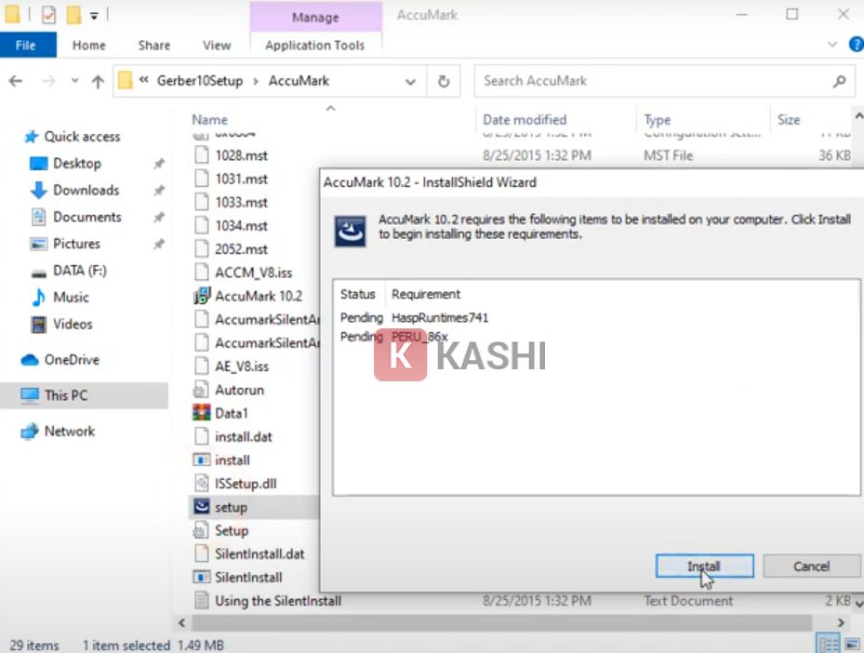
Task: Click the back navigation arrow
Action: [16, 82]
